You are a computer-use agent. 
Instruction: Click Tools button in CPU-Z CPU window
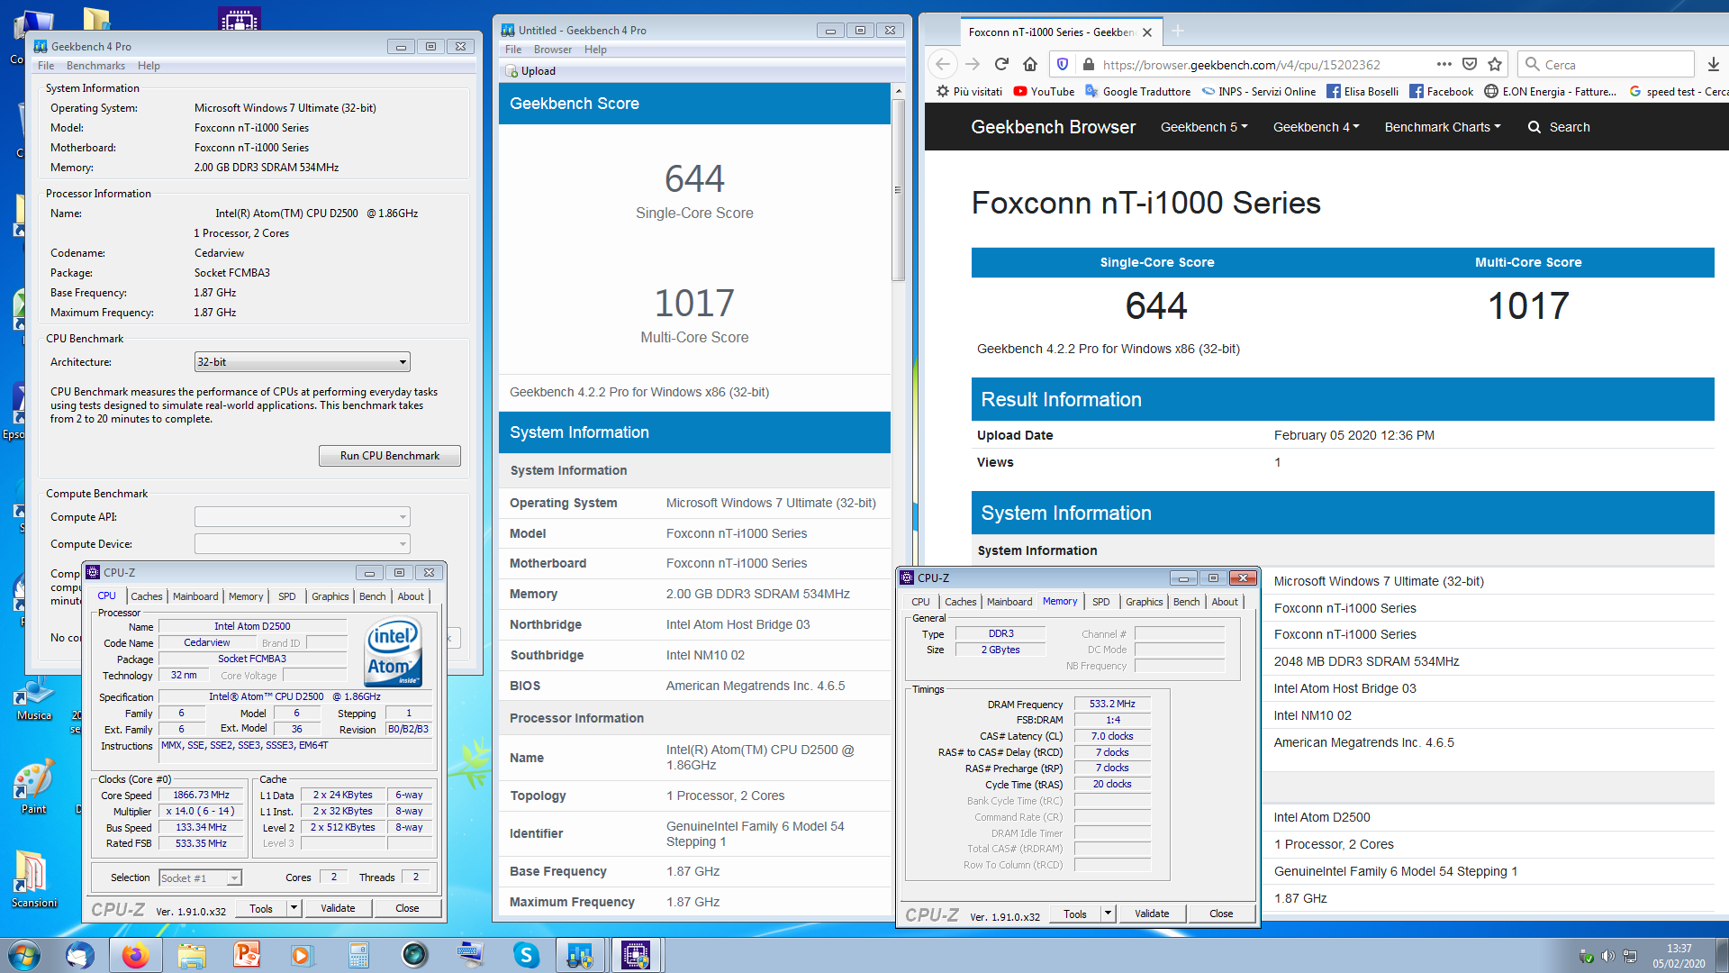click(x=261, y=909)
